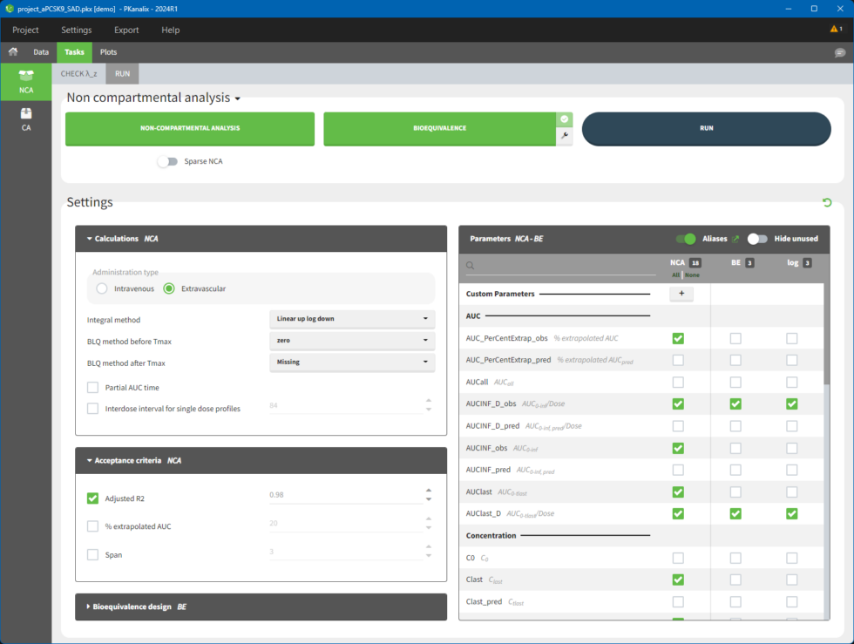Reset settings with the green refresh icon

pos(826,203)
